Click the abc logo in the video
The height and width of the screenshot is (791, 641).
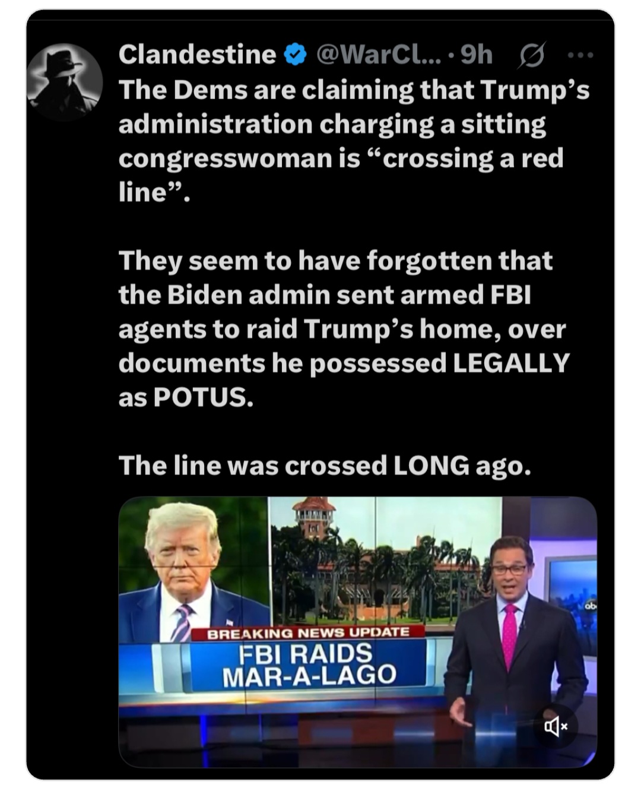coord(589,606)
